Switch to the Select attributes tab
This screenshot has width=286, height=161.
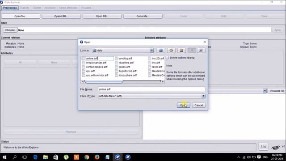pyautogui.click(x=68, y=8)
